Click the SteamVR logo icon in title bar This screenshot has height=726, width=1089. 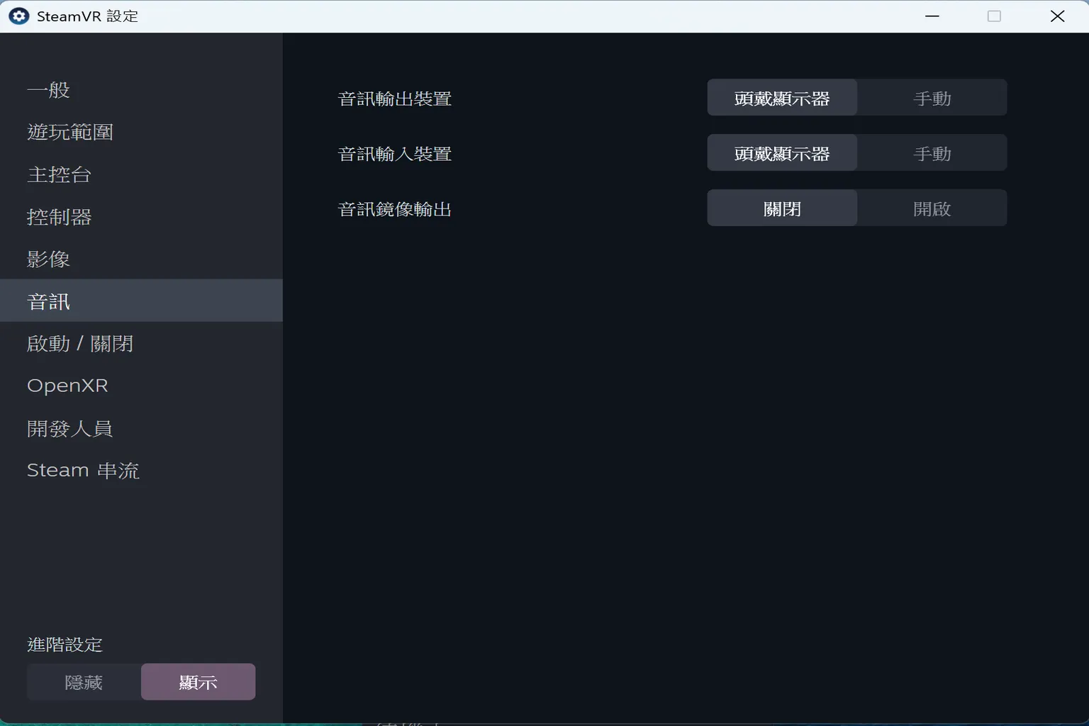click(18, 16)
